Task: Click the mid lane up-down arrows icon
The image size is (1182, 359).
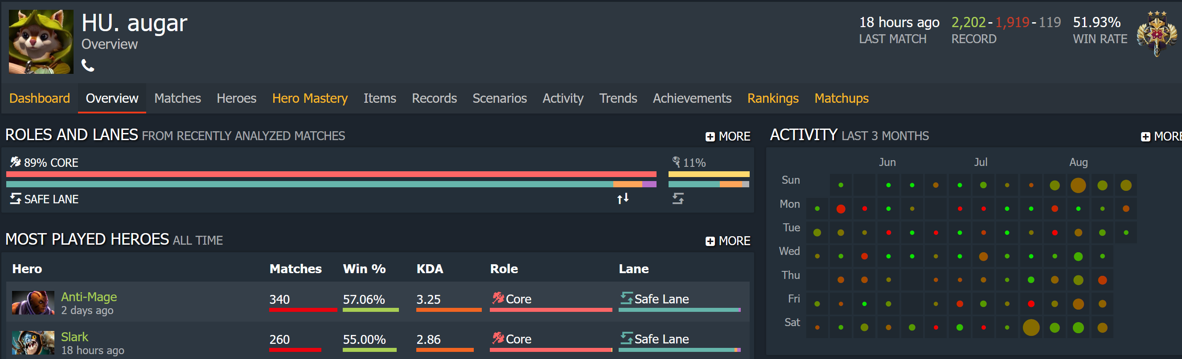Action: pyautogui.click(x=623, y=198)
